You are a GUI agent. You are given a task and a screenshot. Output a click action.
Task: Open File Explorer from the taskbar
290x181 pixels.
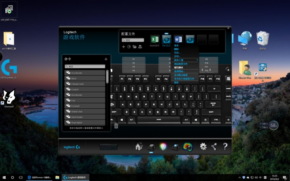pos(58,177)
